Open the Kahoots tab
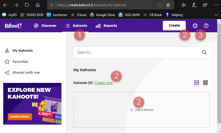This screenshot has height=133, width=221. (76, 26)
